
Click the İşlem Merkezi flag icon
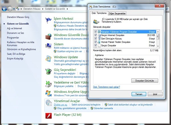(x=48, y=20)
